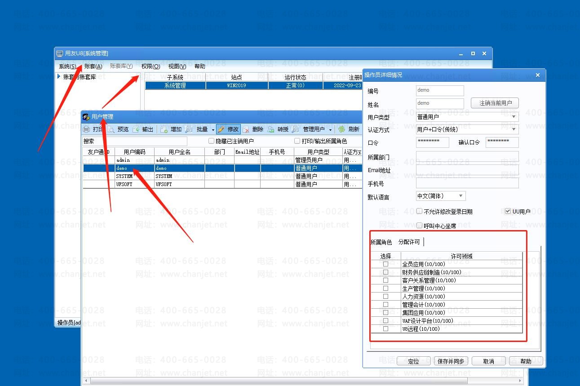Close the 操作员详细情况 dialog
Screen dimensions: 580x386
pyautogui.click(x=538, y=75)
